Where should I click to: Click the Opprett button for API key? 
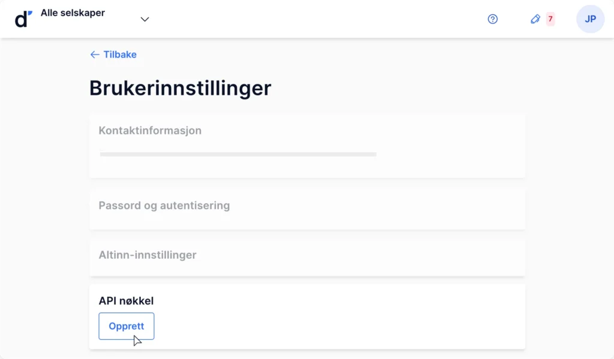coord(127,326)
